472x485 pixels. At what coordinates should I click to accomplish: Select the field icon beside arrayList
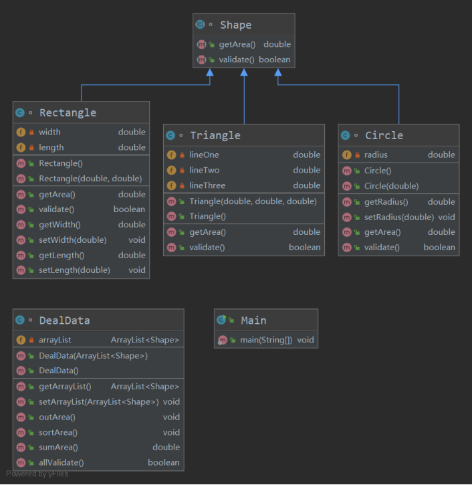[21, 341]
